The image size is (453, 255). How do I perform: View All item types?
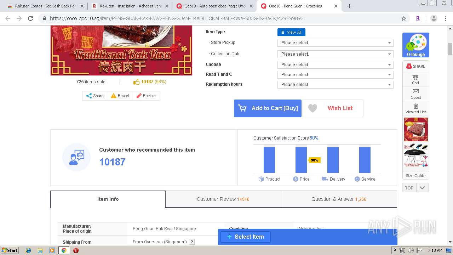[291, 32]
